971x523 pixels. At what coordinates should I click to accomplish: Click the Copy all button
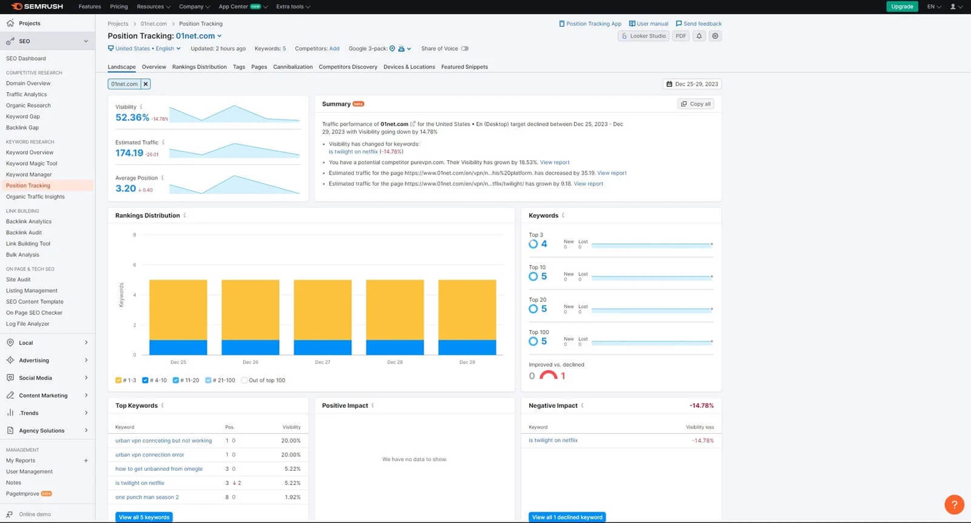pyautogui.click(x=695, y=104)
